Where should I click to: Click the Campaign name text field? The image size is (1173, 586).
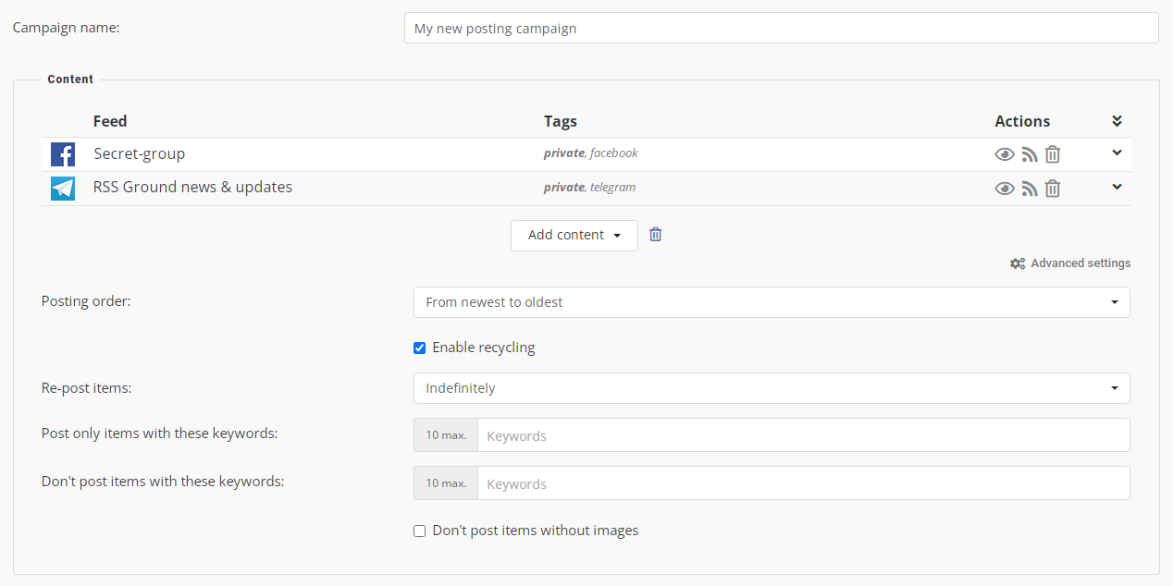781,28
